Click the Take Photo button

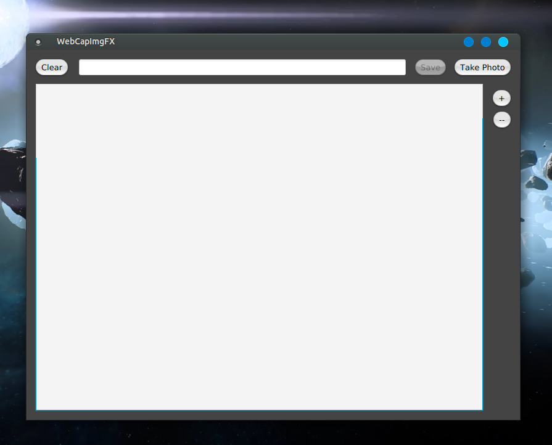coord(482,67)
